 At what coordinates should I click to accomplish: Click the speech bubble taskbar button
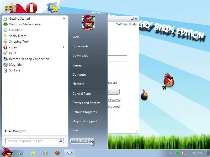tap(70, 153)
